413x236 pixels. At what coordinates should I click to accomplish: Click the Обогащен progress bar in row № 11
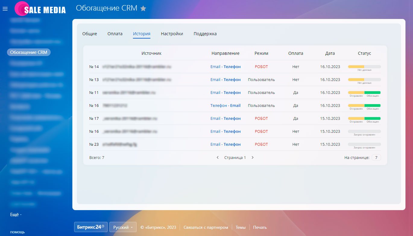click(x=372, y=92)
